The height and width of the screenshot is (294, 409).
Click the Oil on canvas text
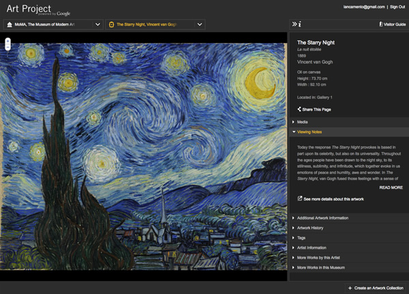pos(309,72)
